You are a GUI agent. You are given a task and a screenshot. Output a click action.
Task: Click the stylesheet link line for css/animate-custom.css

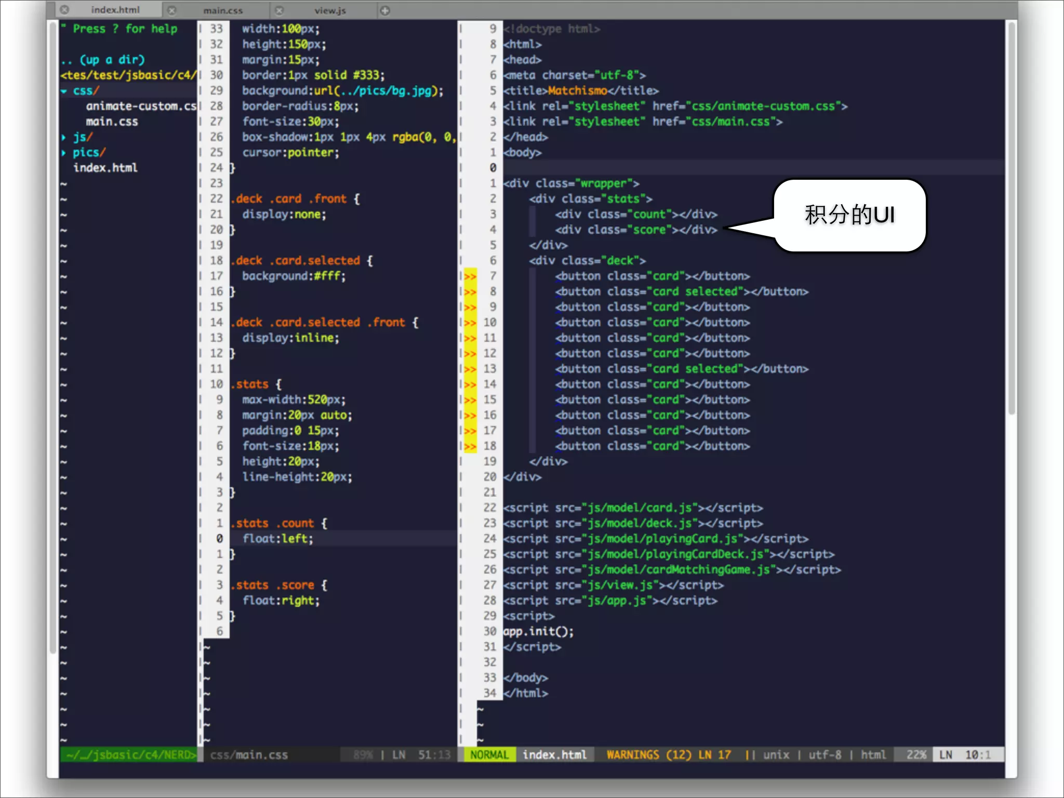pos(675,106)
